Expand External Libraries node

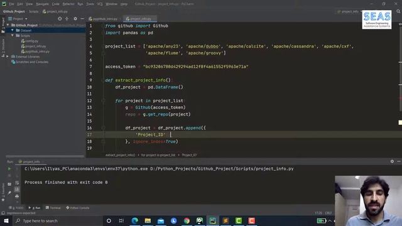pos(8,56)
